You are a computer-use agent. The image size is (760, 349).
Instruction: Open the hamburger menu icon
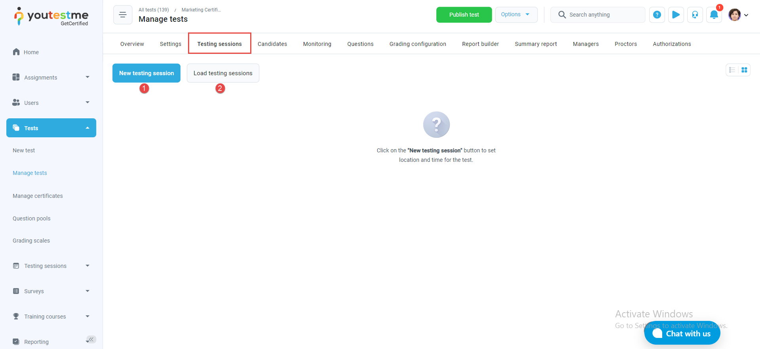(x=123, y=15)
